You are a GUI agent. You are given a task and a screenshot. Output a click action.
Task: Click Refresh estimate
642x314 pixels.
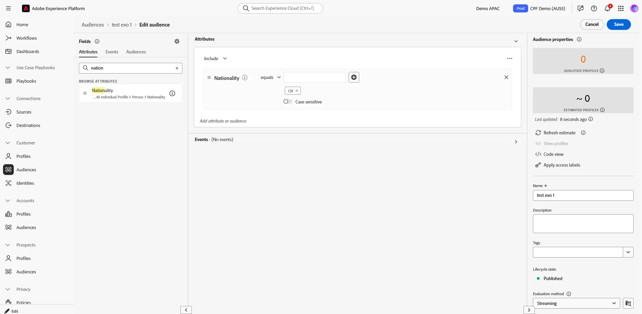click(556, 133)
